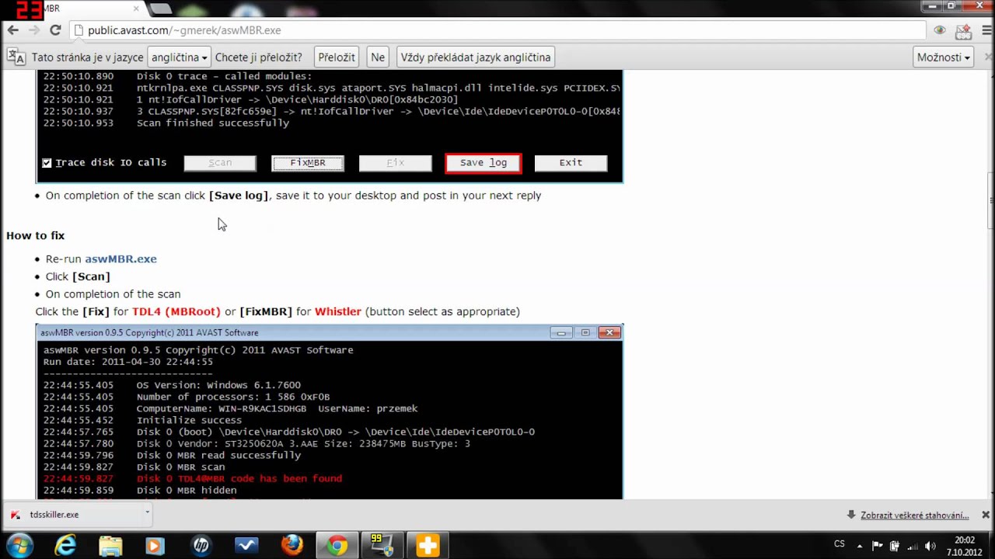Go back to the previous page
The image size is (995, 559).
(12, 30)
